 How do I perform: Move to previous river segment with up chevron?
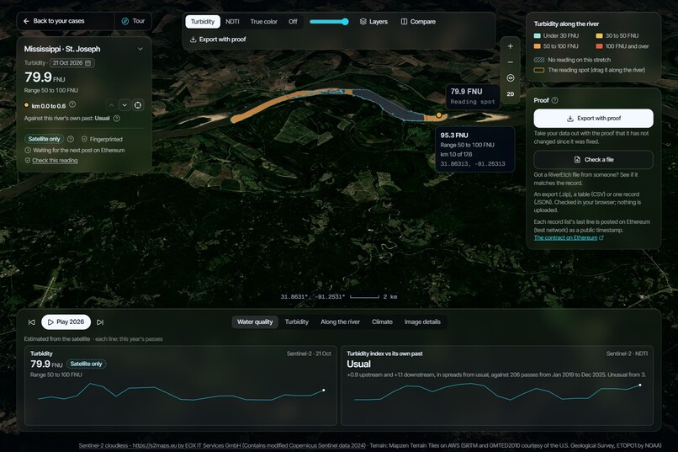coord(111,105)
